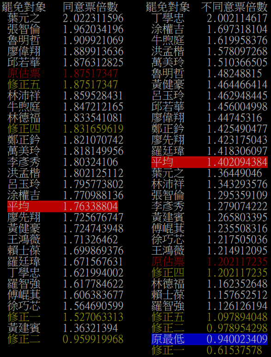Select 涂權吉 value 1.697318104

pos(237,30)
